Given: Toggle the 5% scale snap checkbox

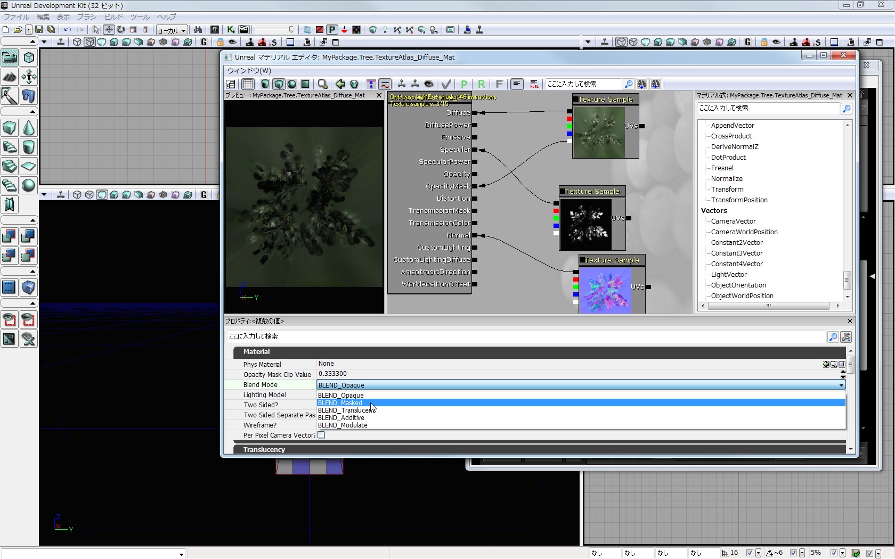Looking at the screenshot, I should point(834,553).
